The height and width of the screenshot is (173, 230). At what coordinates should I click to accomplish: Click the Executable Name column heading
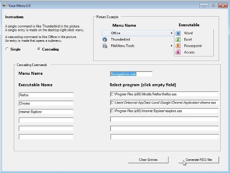click(36, 85)
